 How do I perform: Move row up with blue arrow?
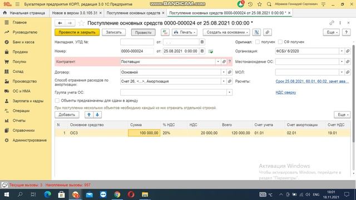pyautogui.click(x=89, y=114)
